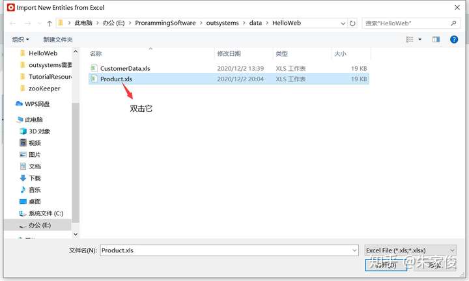Refresh the HelloWeb folder view
Image resolution: width=469 pixels, height=281 pixels.
(352, 23)
